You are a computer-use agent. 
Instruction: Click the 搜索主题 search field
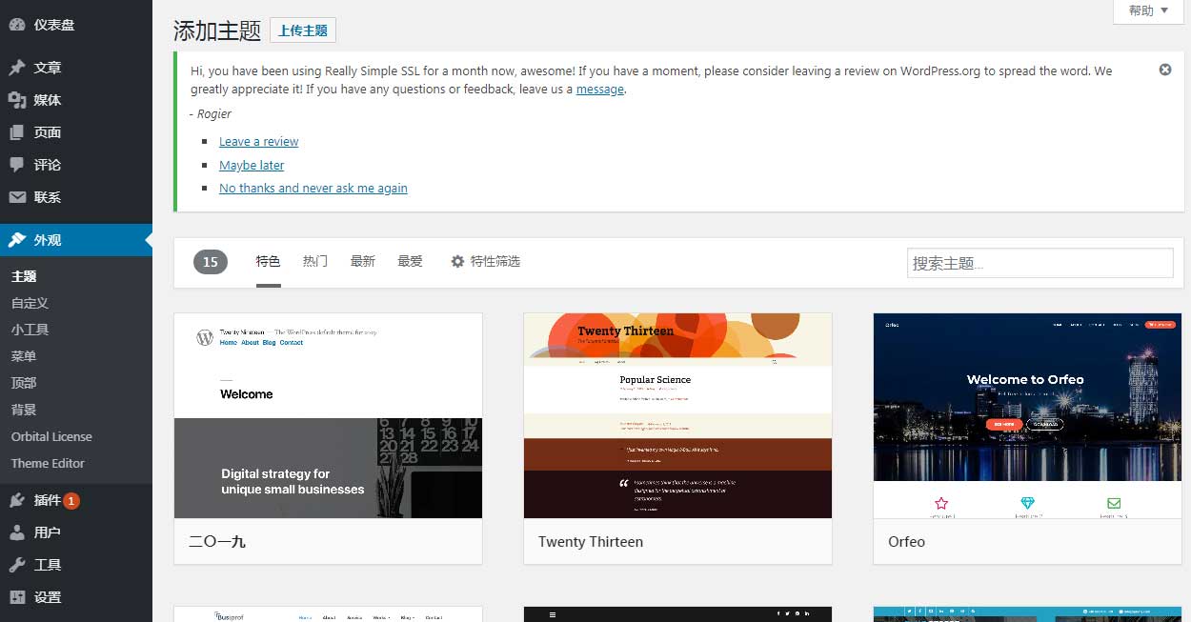click(x=1040, y=263)
